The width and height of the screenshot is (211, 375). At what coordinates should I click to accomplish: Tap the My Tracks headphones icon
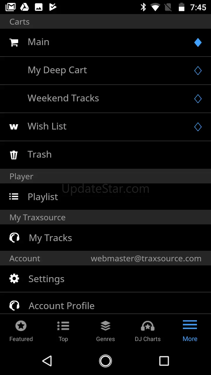point(14,238)
